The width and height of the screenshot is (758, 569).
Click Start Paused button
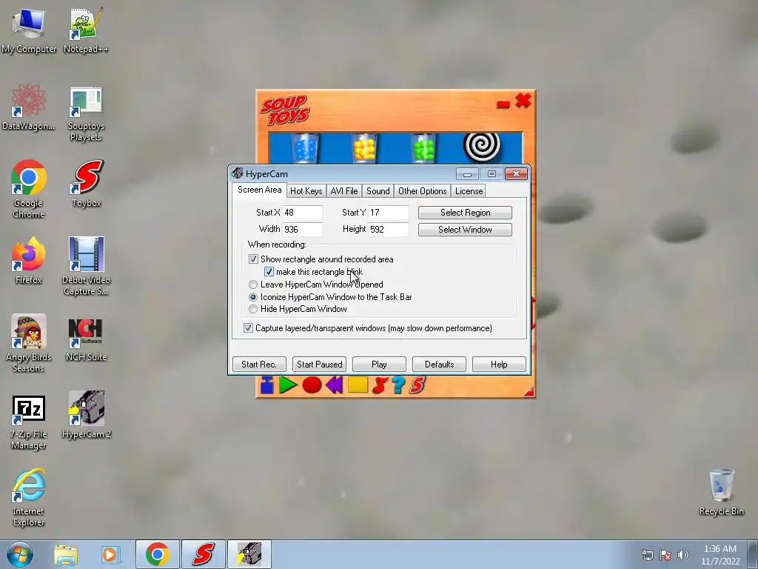pyautogui.click(x=320, y=365)
